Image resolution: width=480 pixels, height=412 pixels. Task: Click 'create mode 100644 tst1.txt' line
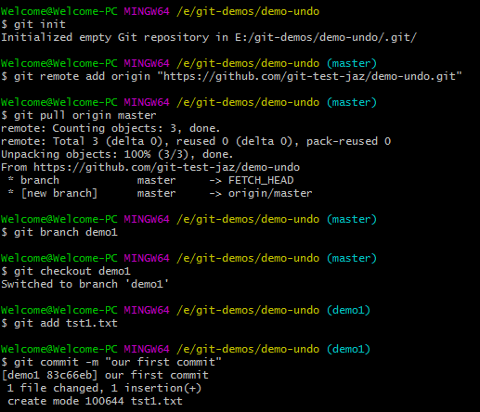point(95,401)
